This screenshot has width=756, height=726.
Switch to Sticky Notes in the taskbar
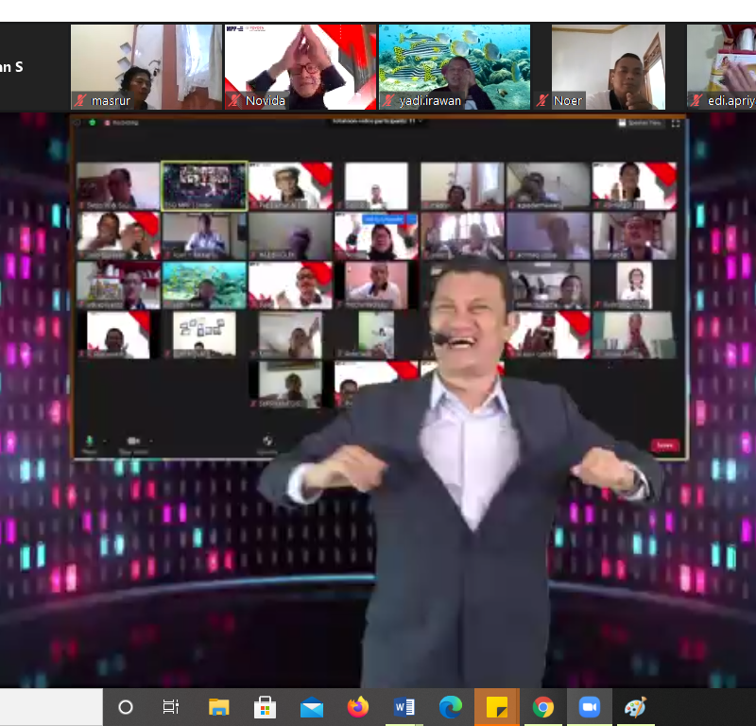(x=497, y=707)
